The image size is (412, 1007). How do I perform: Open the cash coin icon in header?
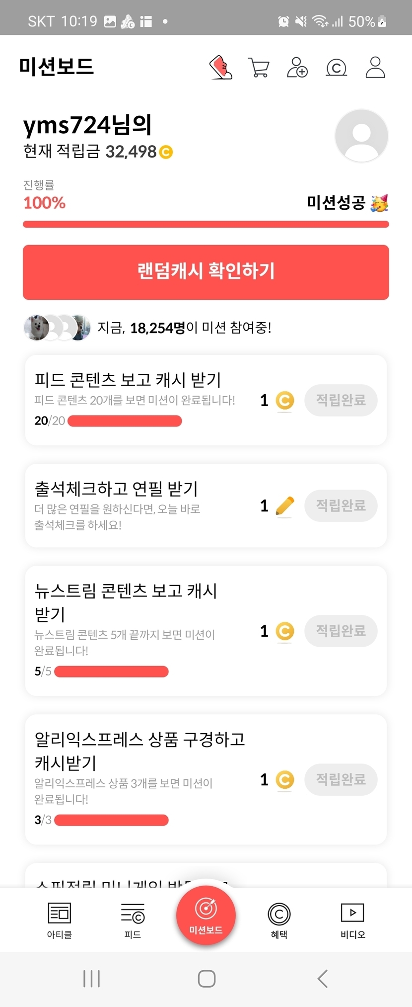[x=336, y=68]
